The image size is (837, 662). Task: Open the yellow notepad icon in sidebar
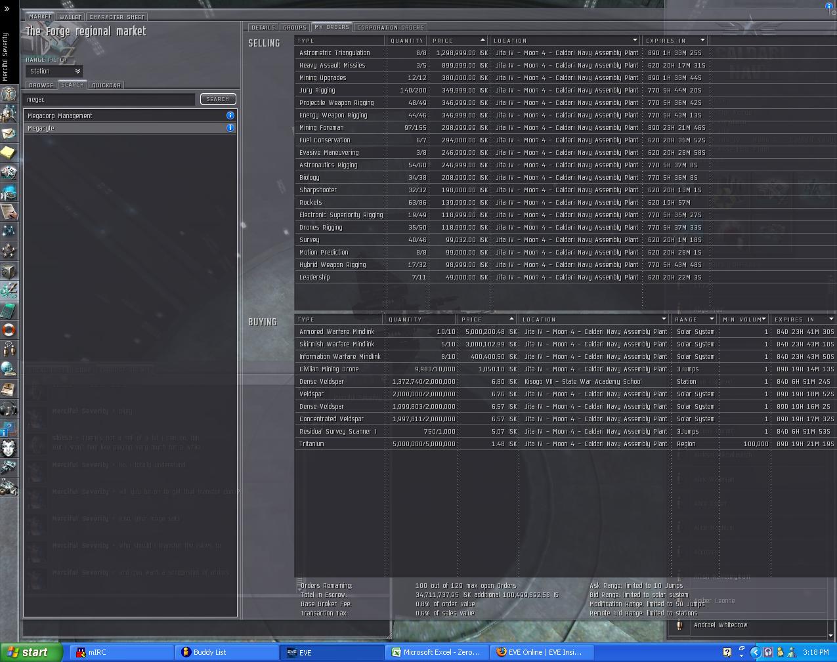click(x=9, y=153)
